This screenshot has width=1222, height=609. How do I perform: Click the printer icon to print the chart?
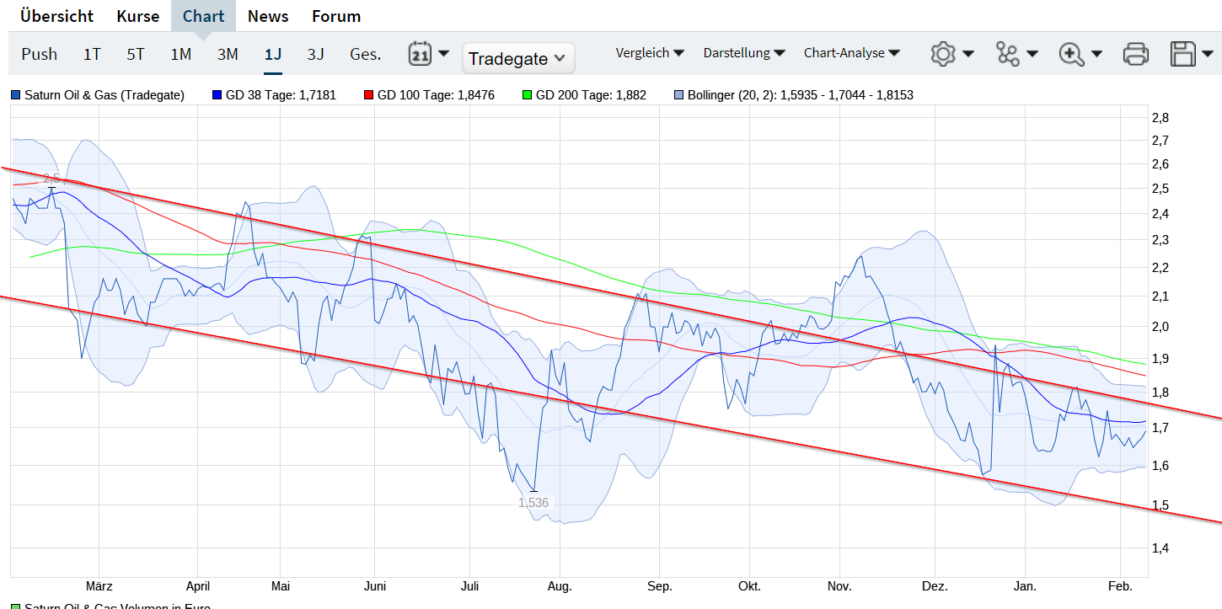coord(1135,52)
